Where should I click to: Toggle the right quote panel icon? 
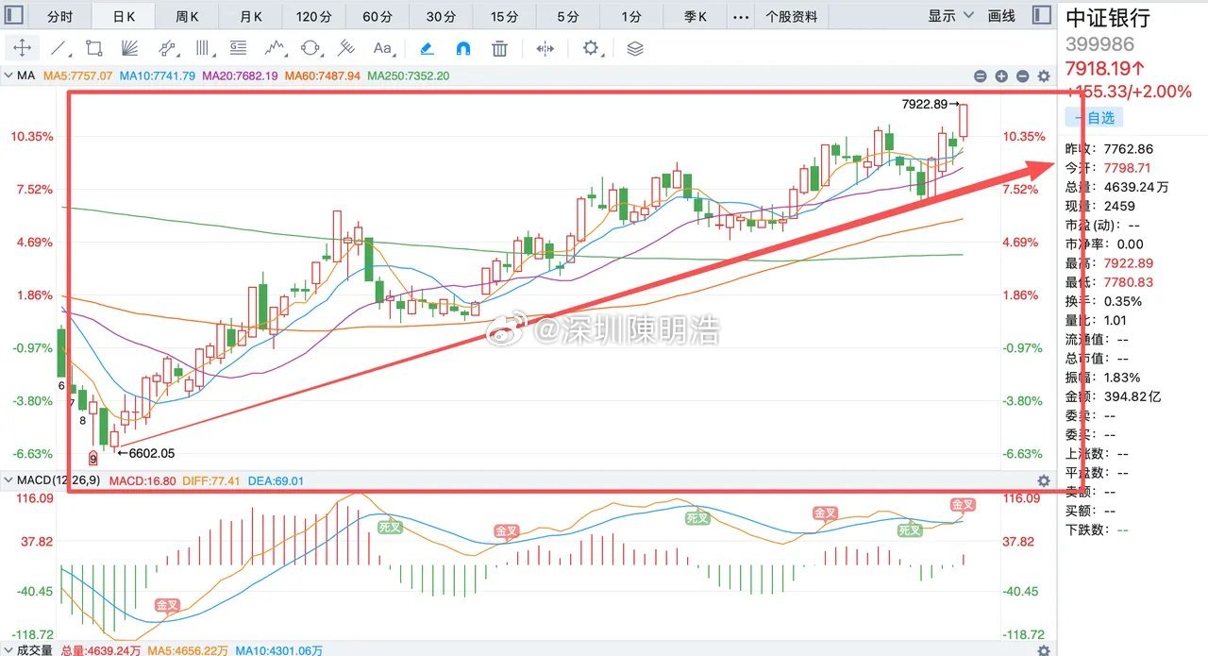point(1042,16)
